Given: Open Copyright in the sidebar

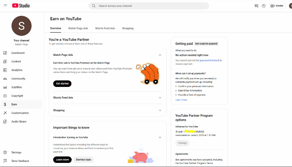Looking at the screenshot, I should pyautogui.click(x=21, y=96).
